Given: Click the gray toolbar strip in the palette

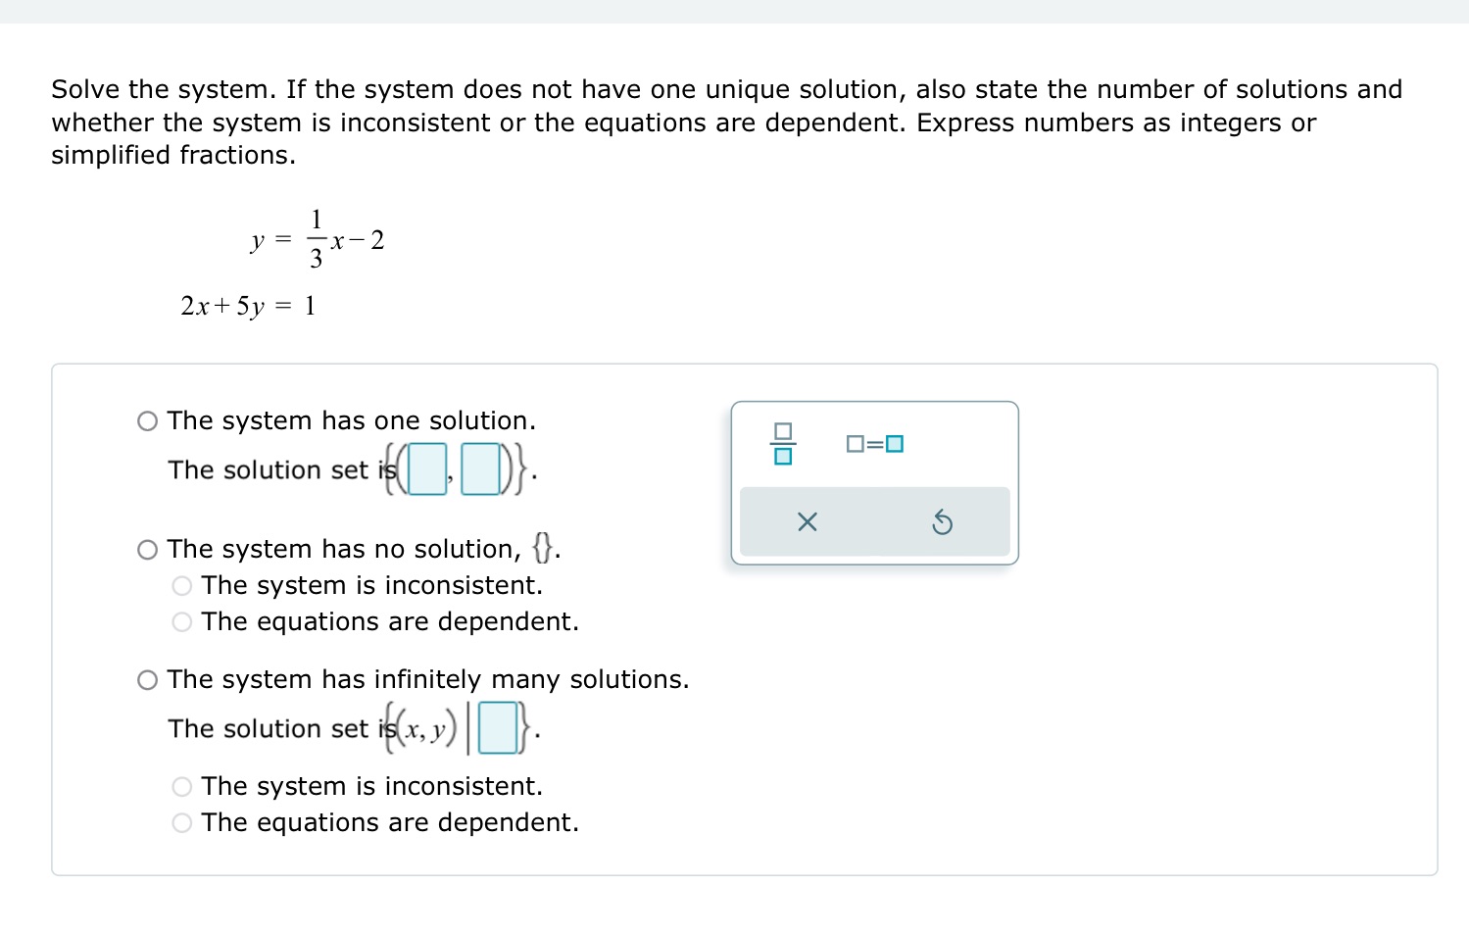Looking at the screenshot, I should click(x=873, y=521).
